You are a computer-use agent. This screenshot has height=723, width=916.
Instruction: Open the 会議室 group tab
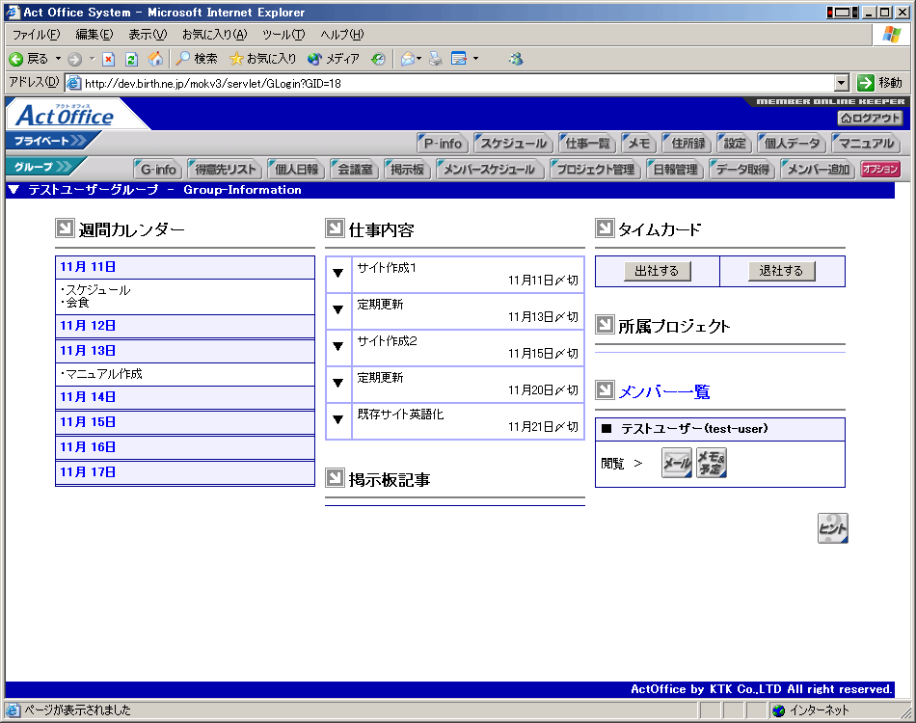pyautogui.click(x=354, y=170)
